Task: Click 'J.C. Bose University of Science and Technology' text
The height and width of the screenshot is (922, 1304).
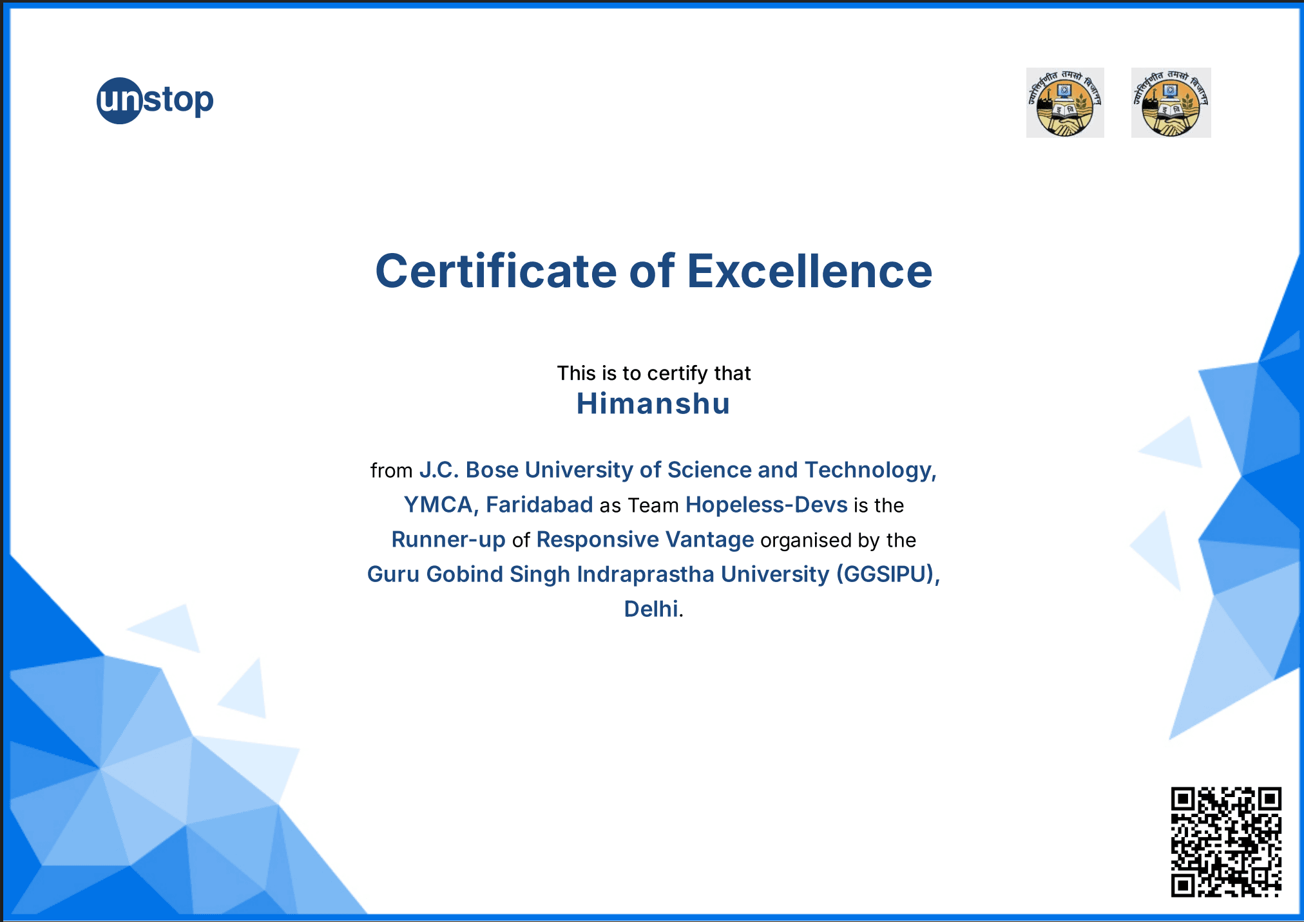Action: 676,470
